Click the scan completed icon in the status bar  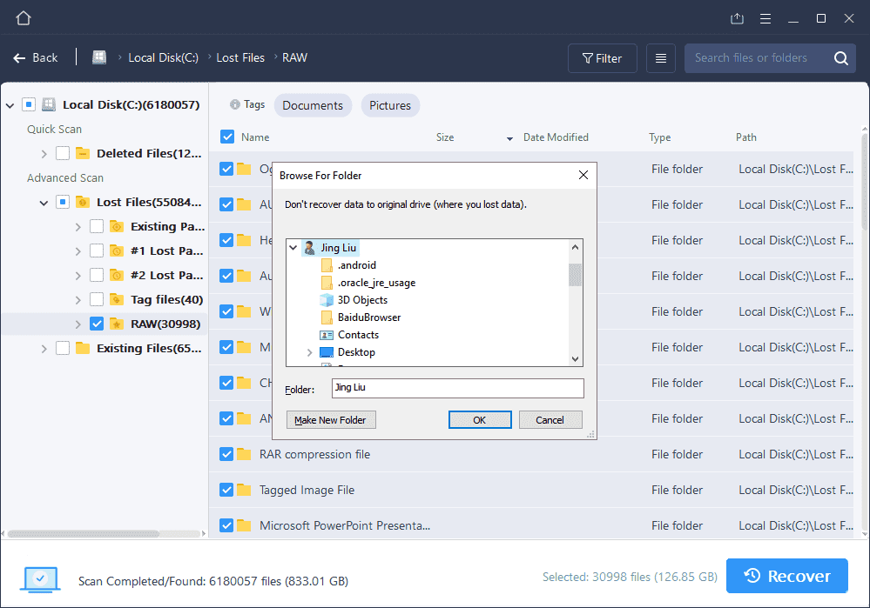pyautogui.click(x=39, y=578)
